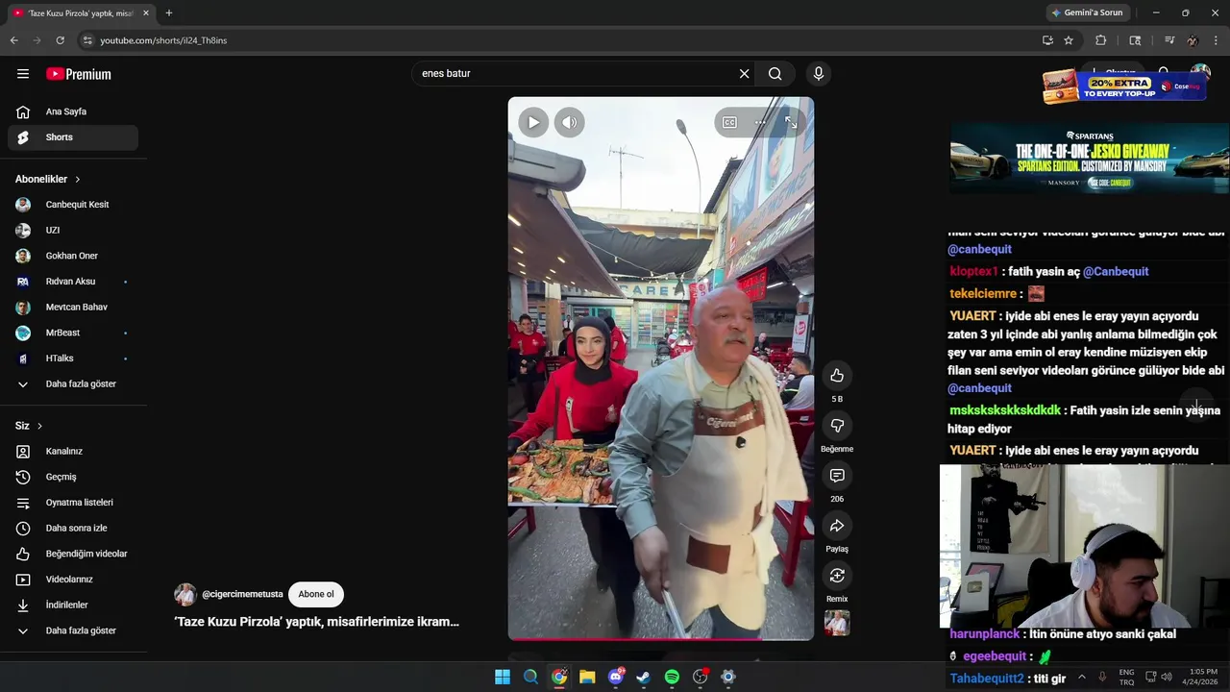Viewport: 1230px width, 692px height.
Task: Open HTalks subscription channel
Action: (x=73, y=358)
